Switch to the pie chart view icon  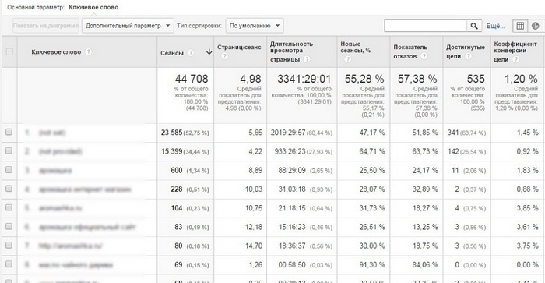(x=536, y=26)
